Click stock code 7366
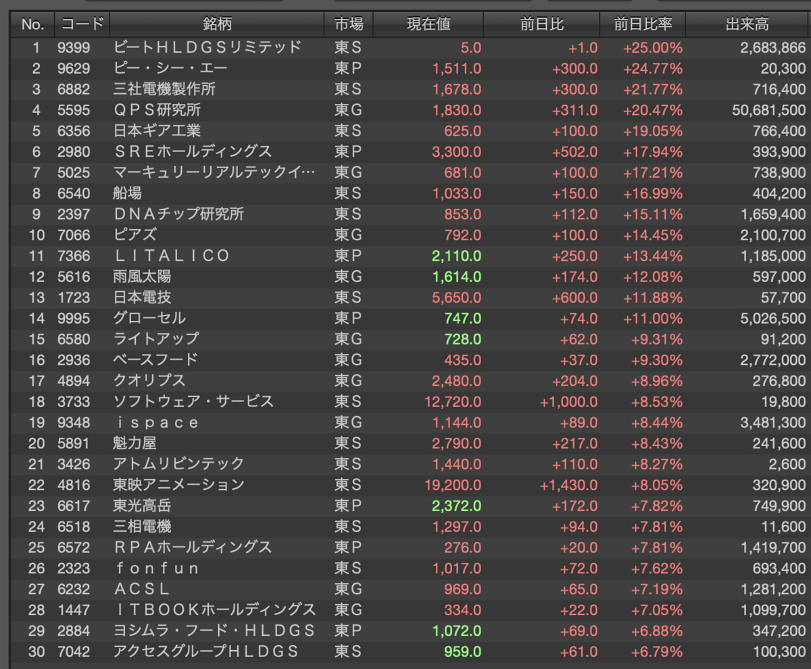811x669 pixels. 74,255
